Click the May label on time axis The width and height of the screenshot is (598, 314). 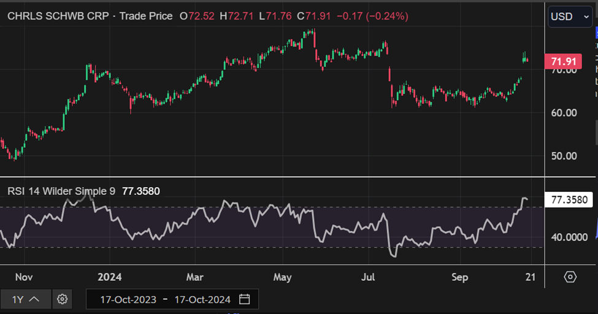pyautogui.click(x=283, y=277)
